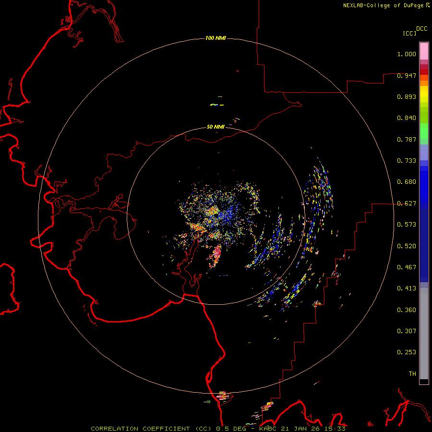Image resolution: width=432 pixels, height=432 pixels.
Task: Click the [CC] unit label
Action: pyautogui.click(x=409, y=33)
